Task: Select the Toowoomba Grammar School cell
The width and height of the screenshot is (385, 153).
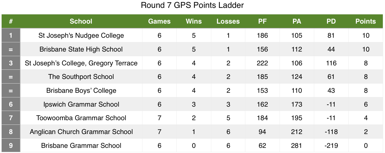Action: (x=81, y=118)
